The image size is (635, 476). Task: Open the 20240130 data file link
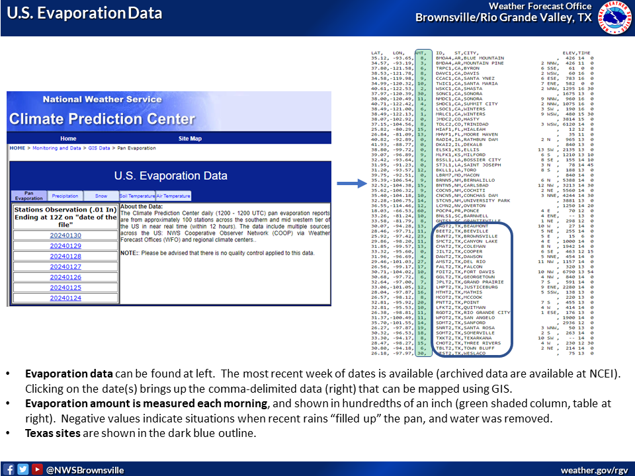click(x=65, y=235)
